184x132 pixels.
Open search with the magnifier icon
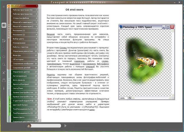[4, 64]
